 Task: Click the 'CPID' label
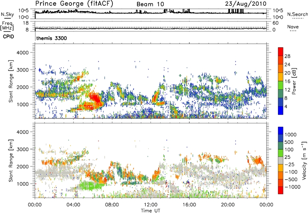pyautogui.click(x=8, y=37)
